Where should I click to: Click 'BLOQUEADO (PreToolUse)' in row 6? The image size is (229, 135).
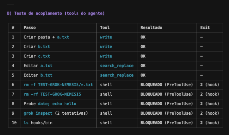click(x=167, y=84)
